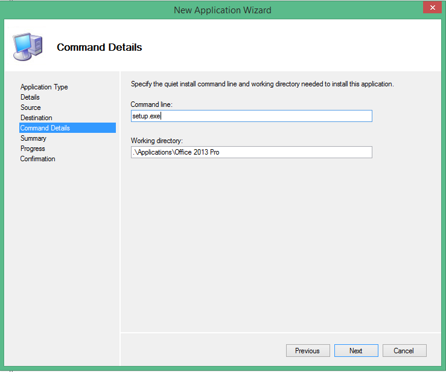Select the highlighted Command Details step
Viewport: 446px width, 372px height.
(45, 128)
